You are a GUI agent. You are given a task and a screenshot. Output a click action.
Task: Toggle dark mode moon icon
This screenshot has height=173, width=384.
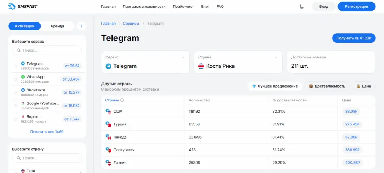(302, 7)
